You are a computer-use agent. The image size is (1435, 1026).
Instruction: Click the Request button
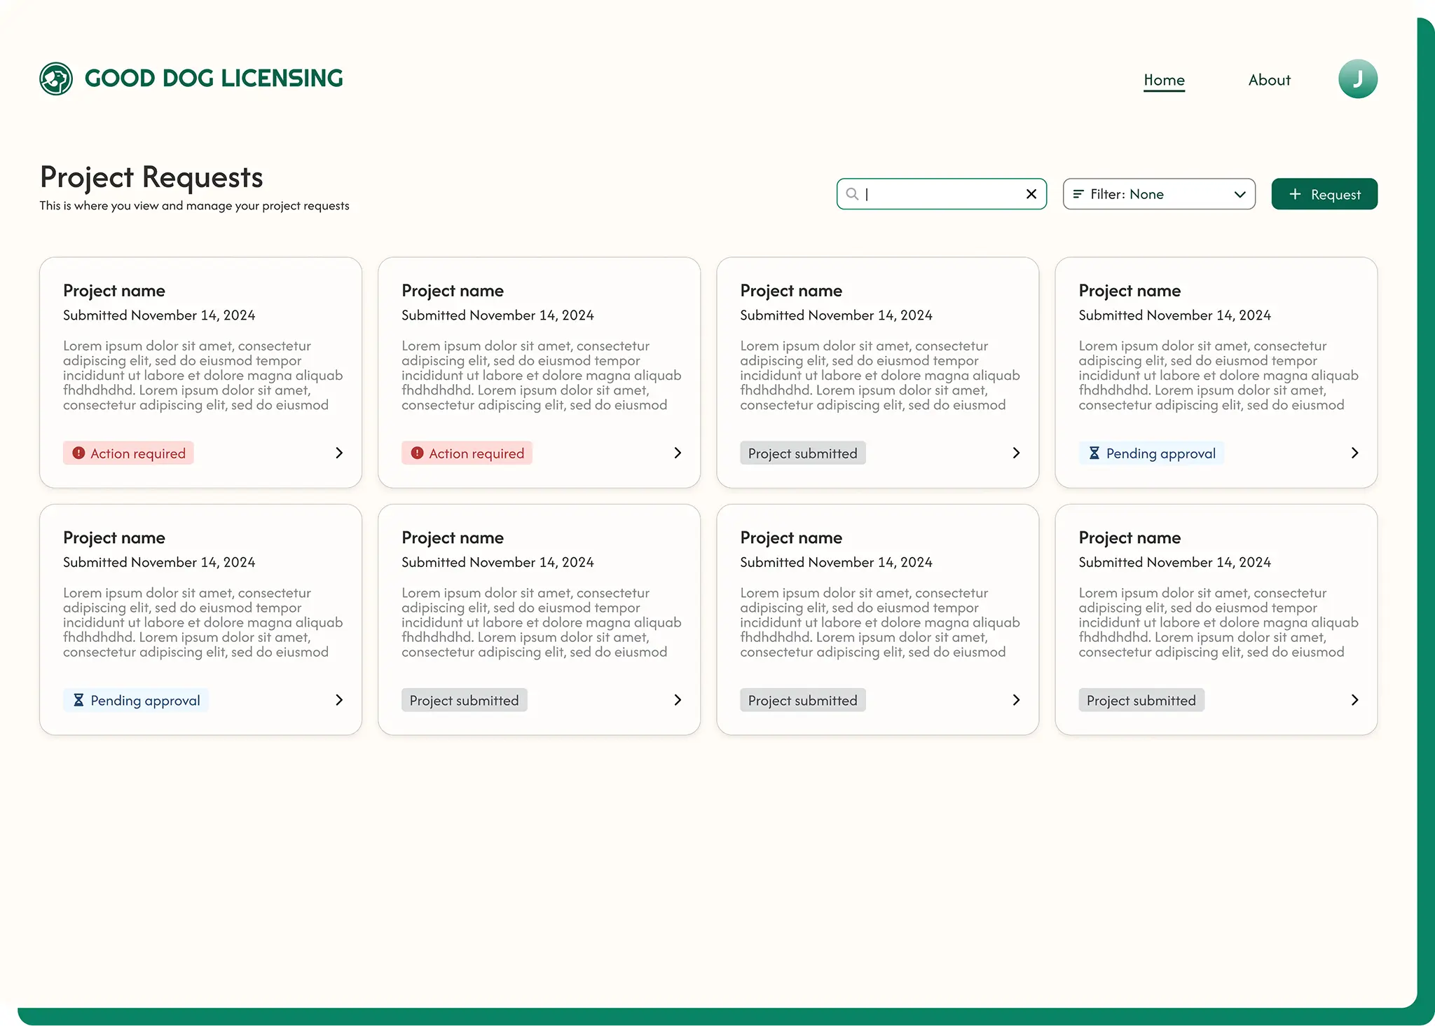point(1324,194)
